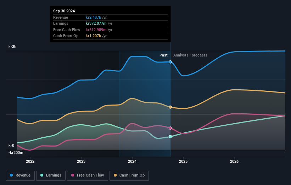Click the kr2.487b revenue value

[93, 17]
